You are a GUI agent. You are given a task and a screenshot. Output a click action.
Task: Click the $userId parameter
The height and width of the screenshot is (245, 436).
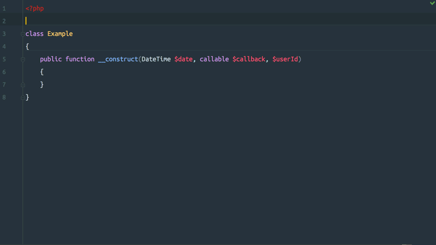pyautogui.click(x=285, y=59)
